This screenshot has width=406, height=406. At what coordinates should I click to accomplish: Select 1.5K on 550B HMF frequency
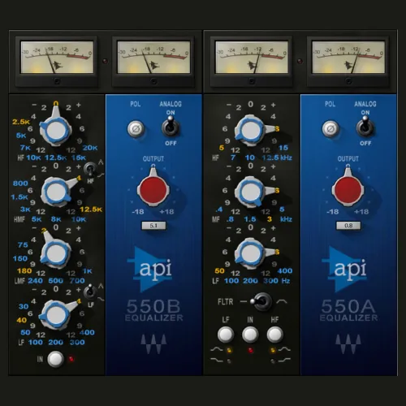coord(19,197)
